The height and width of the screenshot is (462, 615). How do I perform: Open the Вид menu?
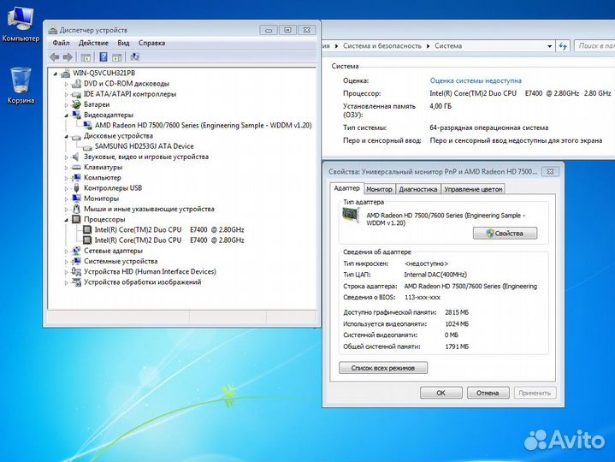[x=123, y=43]
